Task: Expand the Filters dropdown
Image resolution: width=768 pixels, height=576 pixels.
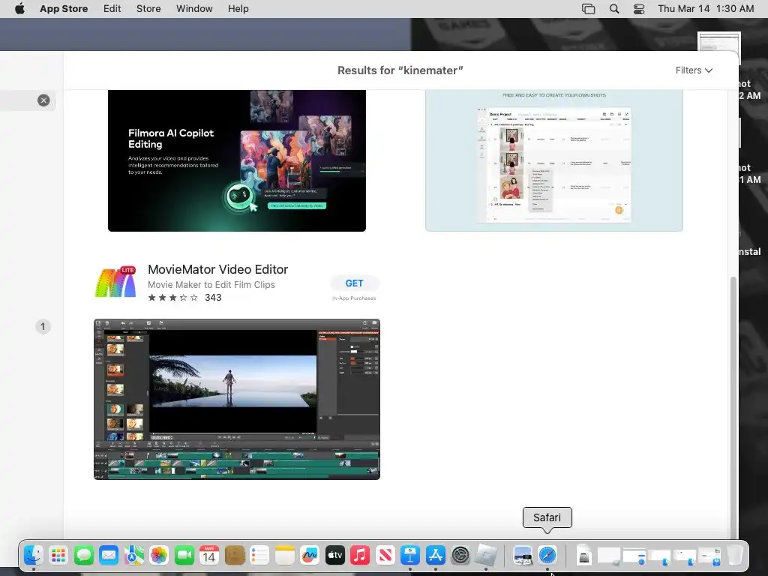Action: (x=694, y=70)
